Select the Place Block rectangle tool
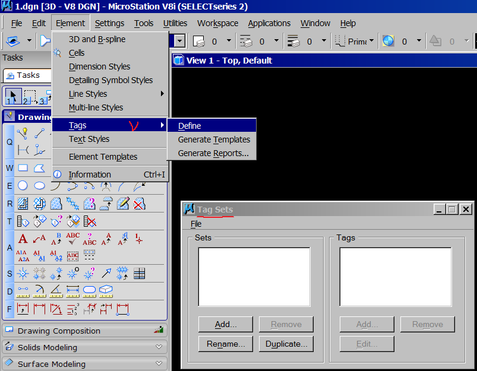The width and height of the screenshot is (477, 371). pyautogui.click(x=23, y=168)
